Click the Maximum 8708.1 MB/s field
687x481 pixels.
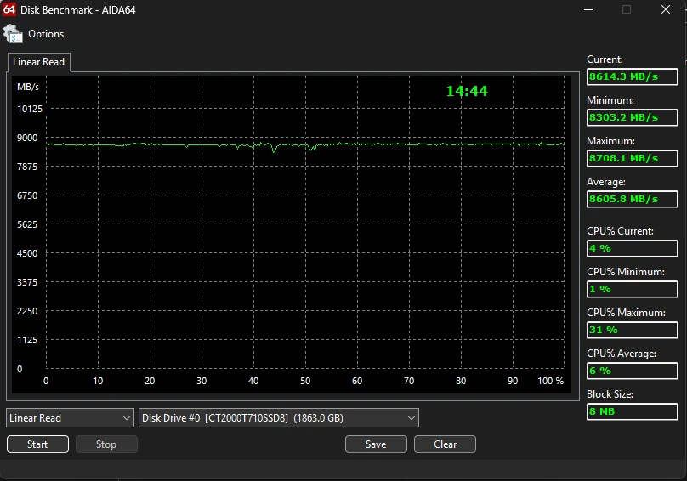pos(633,158)
